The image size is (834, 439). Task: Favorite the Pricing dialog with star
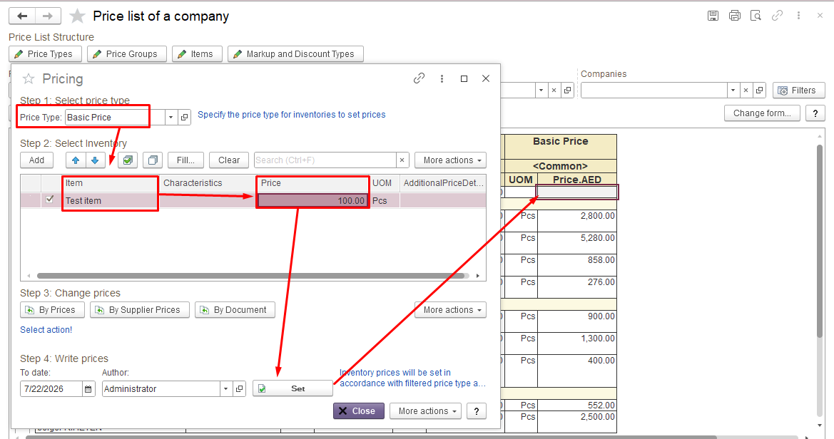tap(29, 78)
